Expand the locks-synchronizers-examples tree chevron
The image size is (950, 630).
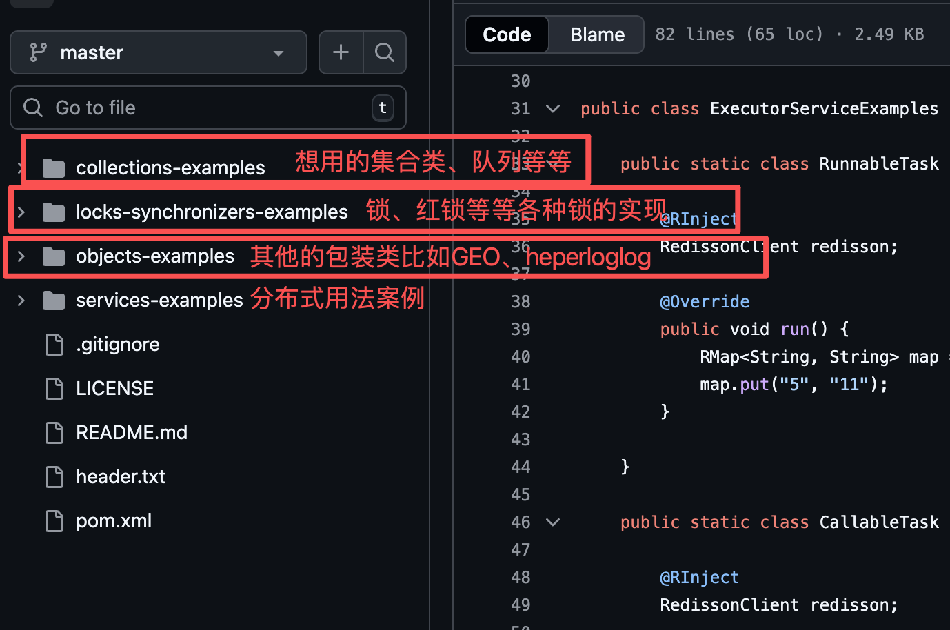21,212
